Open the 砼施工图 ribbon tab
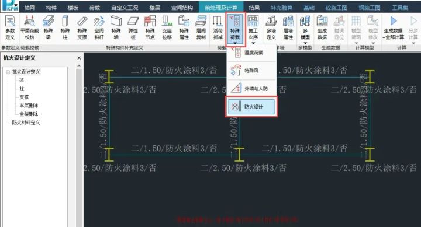421x227 pixels. point(336,8)
